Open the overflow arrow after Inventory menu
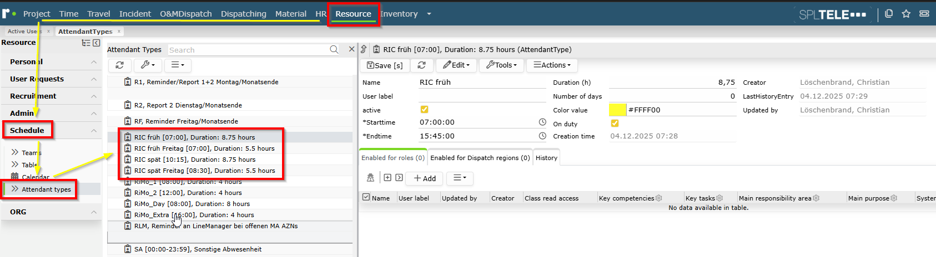Viewport: 936px width, 257px height. [429, 14]
